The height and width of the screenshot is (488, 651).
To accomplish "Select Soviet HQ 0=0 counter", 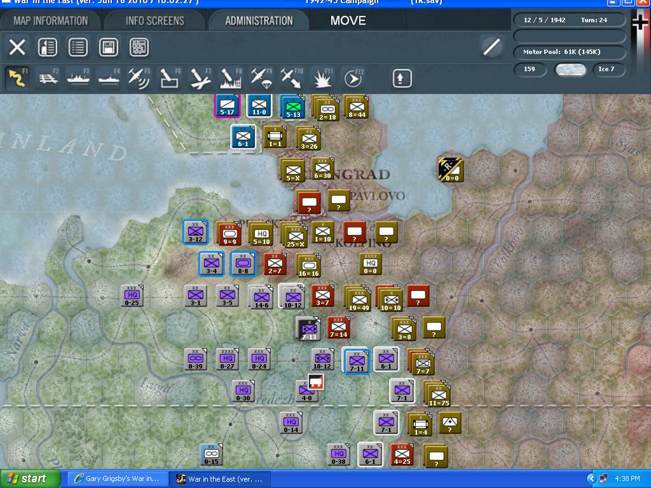I will 371,264.
